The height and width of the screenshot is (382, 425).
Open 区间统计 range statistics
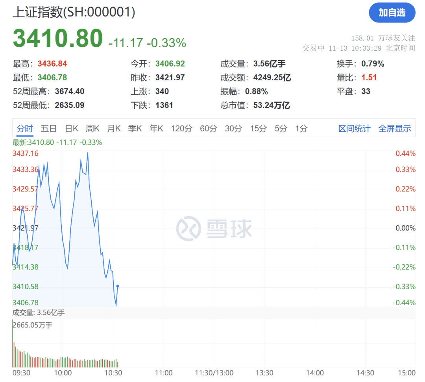tap(354, 129)
